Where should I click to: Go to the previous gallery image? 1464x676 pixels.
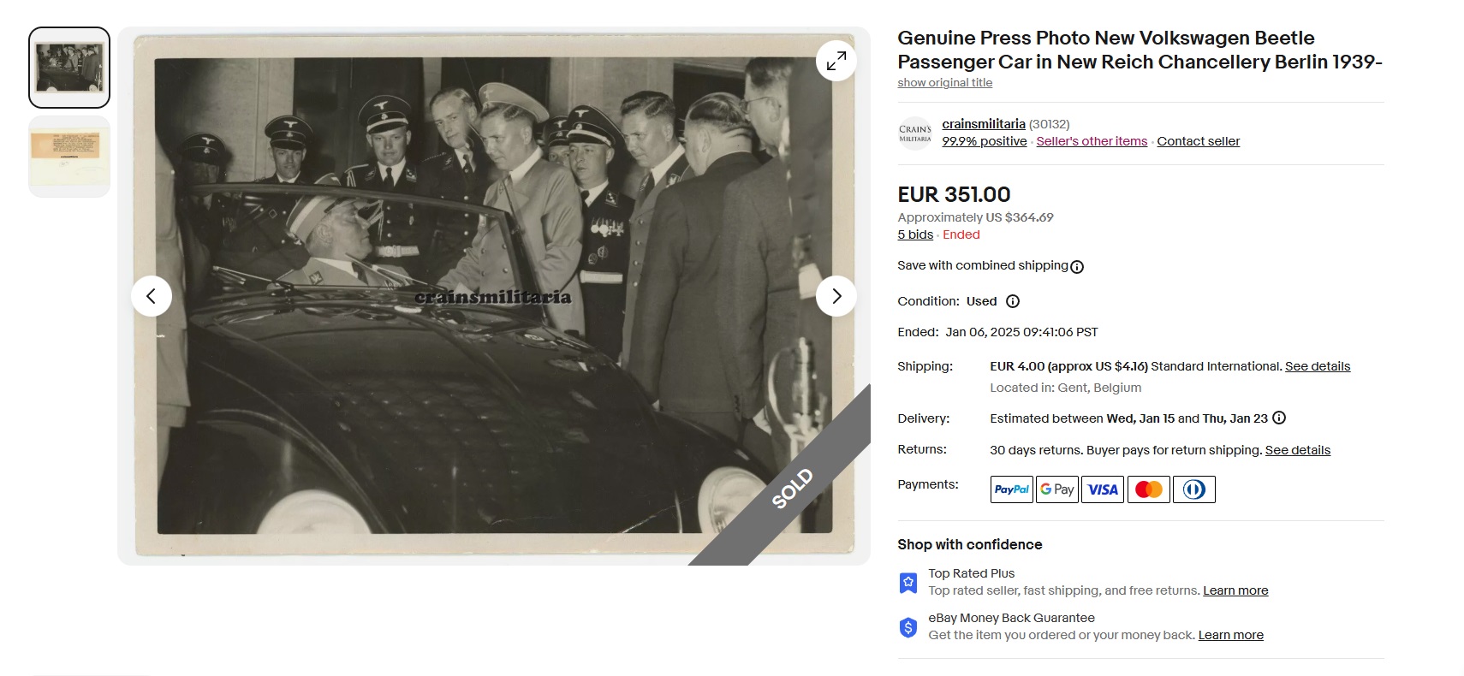(152, 296)
